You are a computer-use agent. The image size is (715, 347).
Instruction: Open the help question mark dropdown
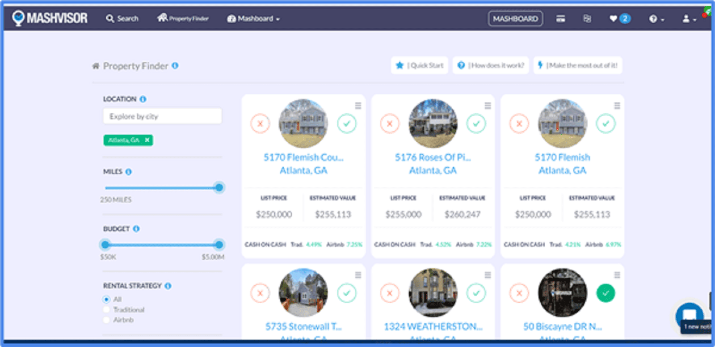click(656, 19)
